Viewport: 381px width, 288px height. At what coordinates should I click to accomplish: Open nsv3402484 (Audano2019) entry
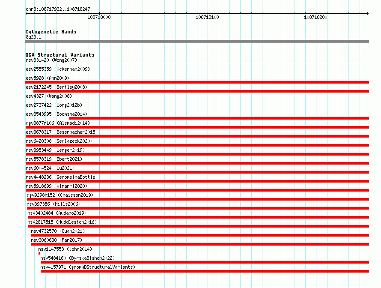[x=57, y=213]
